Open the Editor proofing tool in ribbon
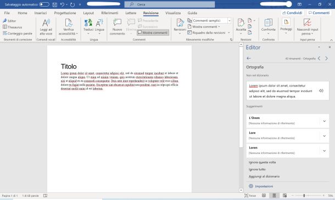 9,21
